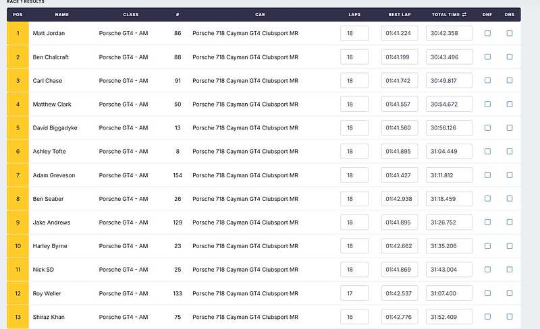Select total time field for Nick SD

(449, 270)
